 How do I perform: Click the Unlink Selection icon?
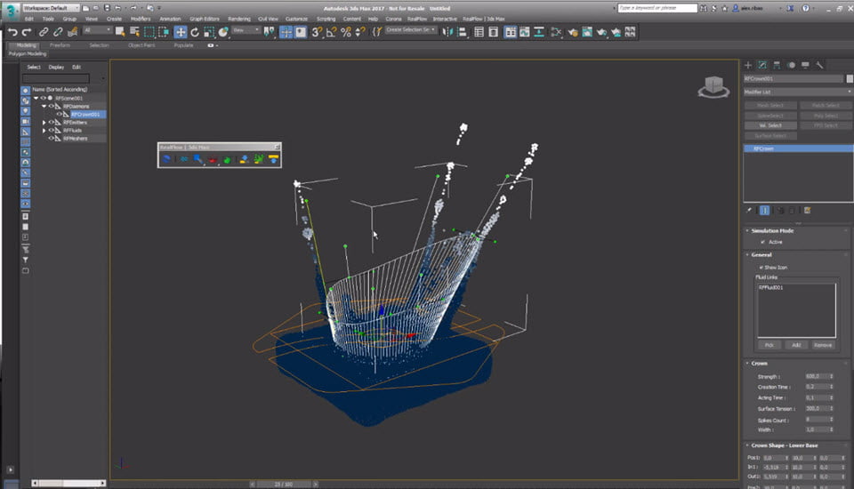click(x=58, y=32)
